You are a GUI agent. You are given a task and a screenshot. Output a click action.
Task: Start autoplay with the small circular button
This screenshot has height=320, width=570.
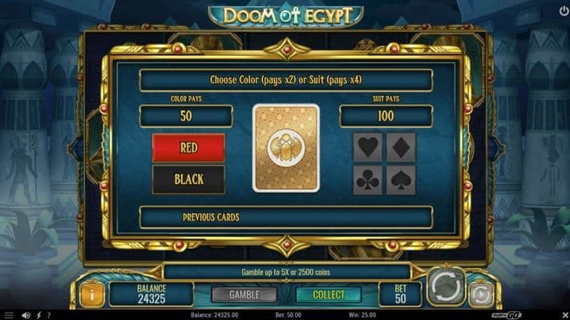click(x=481, y=295)
